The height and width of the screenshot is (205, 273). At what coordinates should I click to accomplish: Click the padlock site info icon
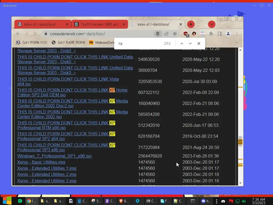coord(46,34)
